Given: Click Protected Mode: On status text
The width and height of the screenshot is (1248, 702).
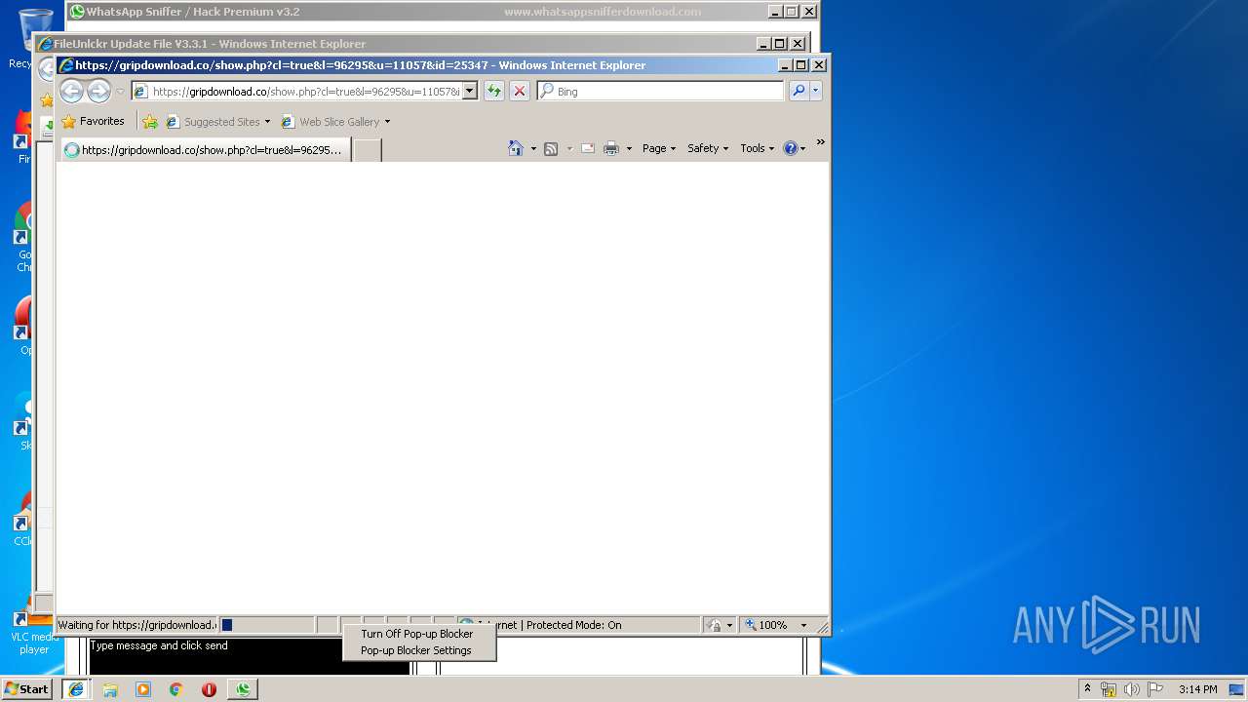Looking at the screenshot, I should coord(574,625).
